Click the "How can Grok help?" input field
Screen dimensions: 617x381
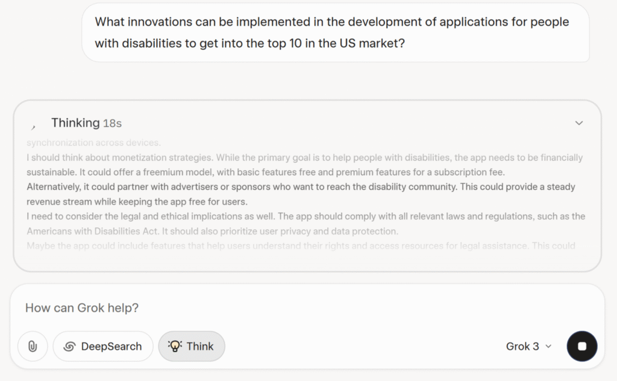307,308
